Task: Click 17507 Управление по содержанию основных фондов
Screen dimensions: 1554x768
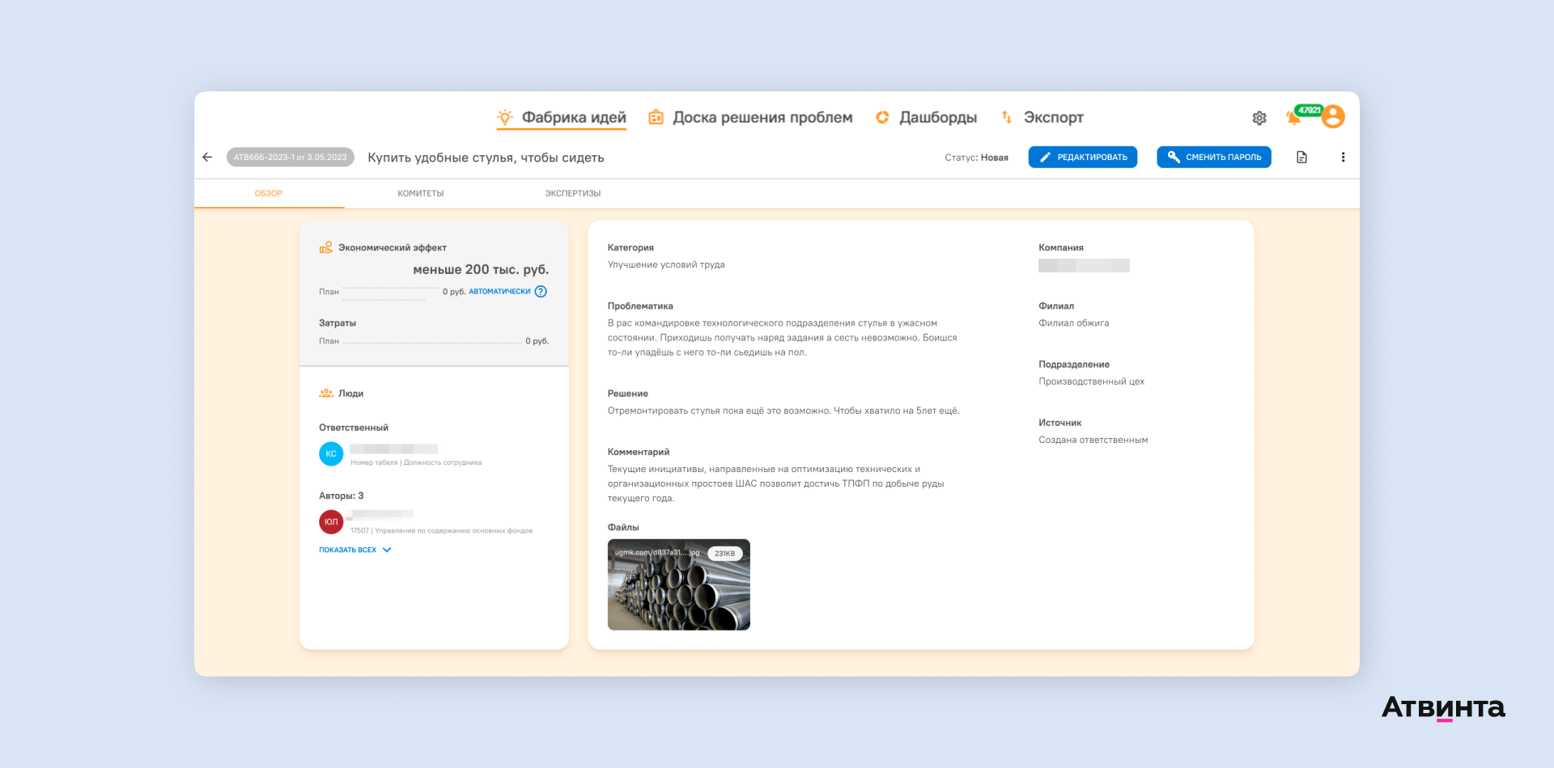Action: point(442,531)
